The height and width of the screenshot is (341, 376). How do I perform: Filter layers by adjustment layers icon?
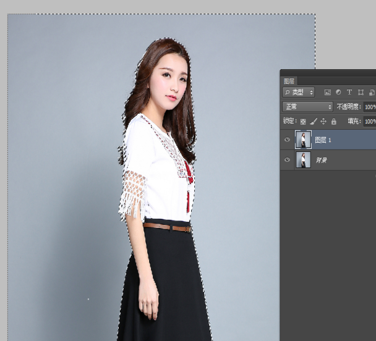point(338,92)
